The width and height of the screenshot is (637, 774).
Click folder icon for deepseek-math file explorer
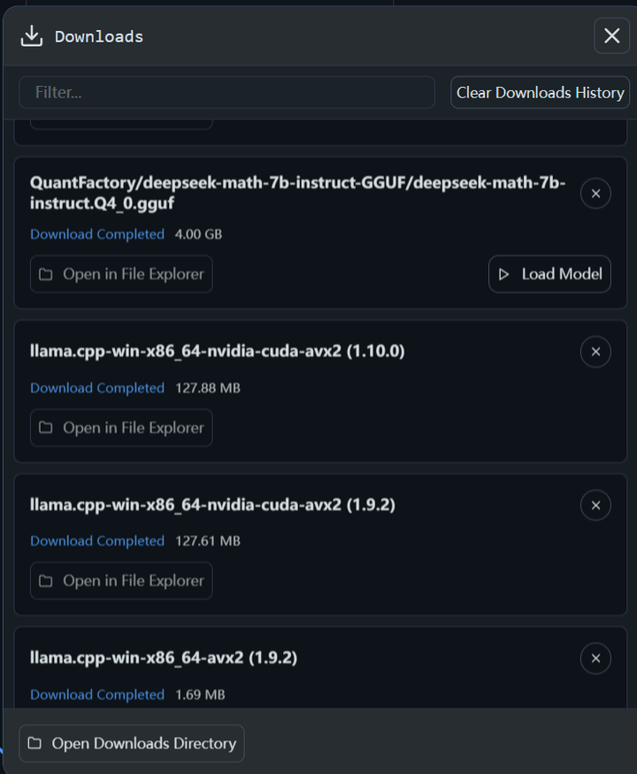pyautogui.click(x=46, y=274)
